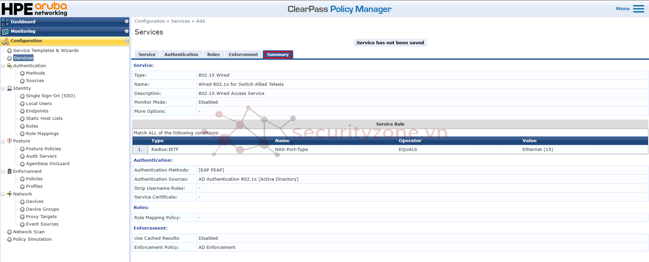Click the Monitoring panel icon
649x262 pixels.
[5, 31]
